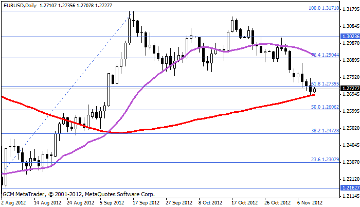Image resolution: width=360 pixels, height=207 pixels.
Task: Click the 1.22120 price axis value
Action: pos(351,179)
